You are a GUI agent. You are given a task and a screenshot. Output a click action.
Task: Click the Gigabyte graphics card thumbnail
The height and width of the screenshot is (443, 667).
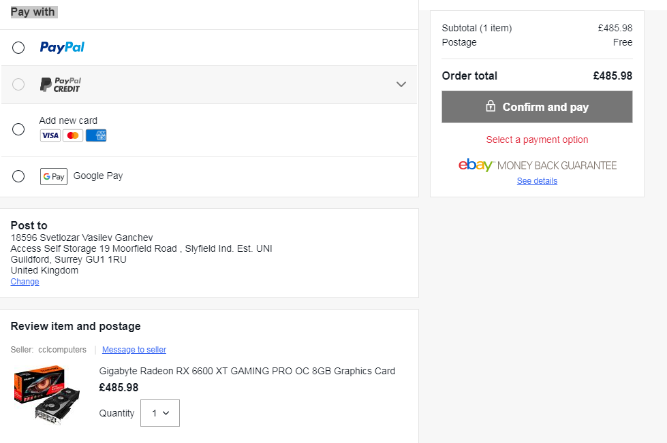pos(47,395)
